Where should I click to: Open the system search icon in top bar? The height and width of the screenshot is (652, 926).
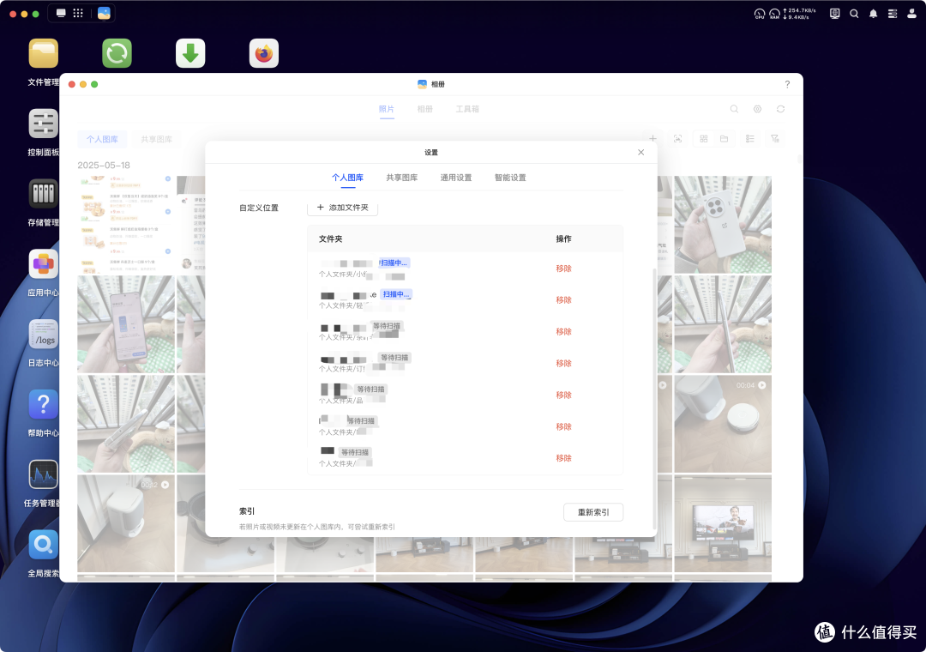click(x=854, y=14)
